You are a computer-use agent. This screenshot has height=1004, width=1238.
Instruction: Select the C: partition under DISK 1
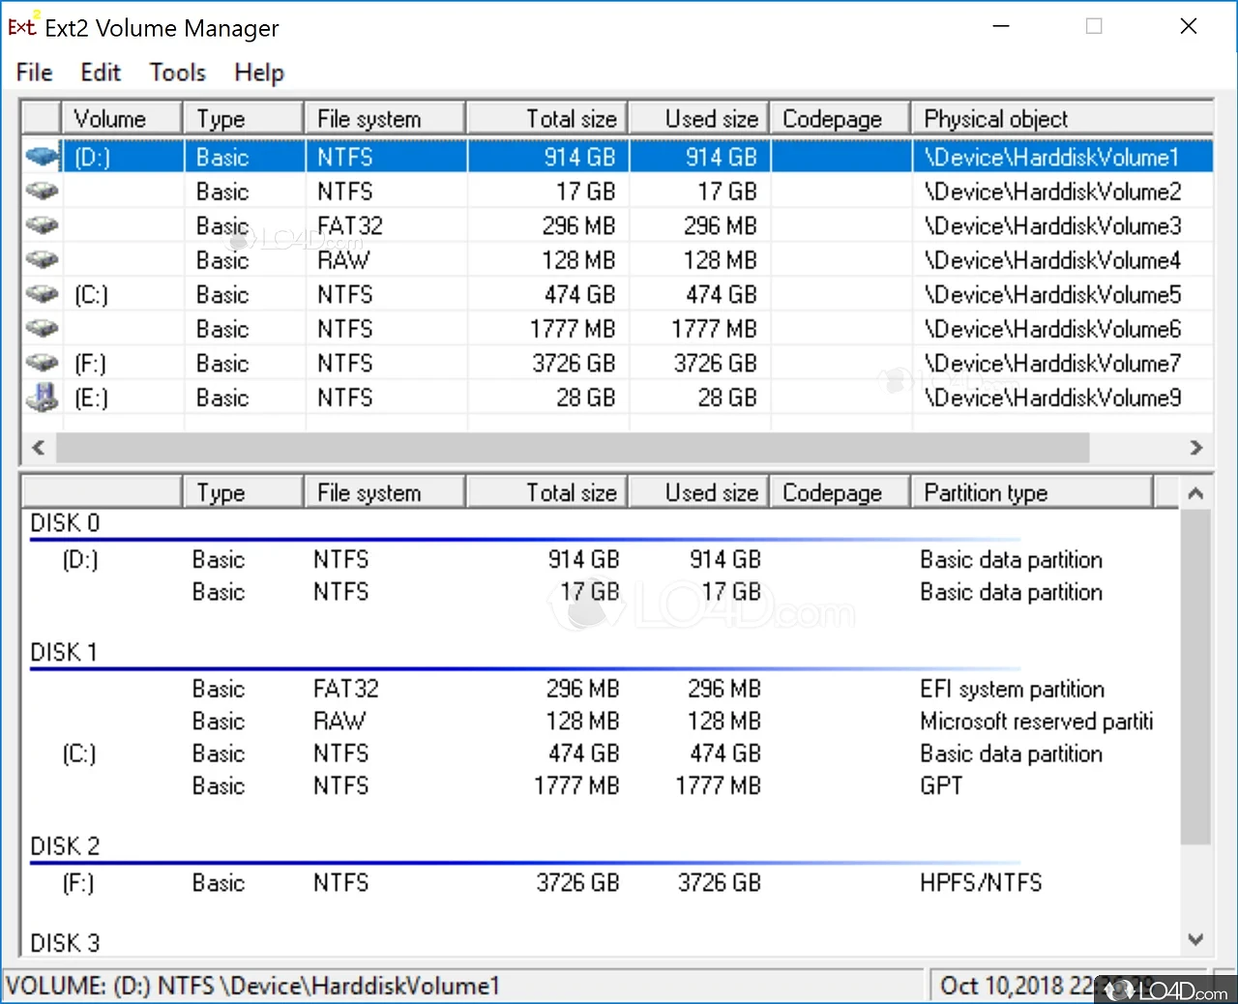[x=78, y=753]
